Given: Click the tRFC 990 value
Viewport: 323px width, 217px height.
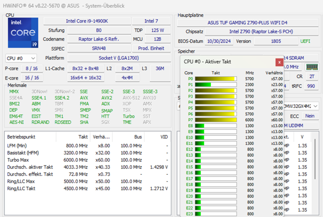Looking at the screenshot, I should click(311, 86).
